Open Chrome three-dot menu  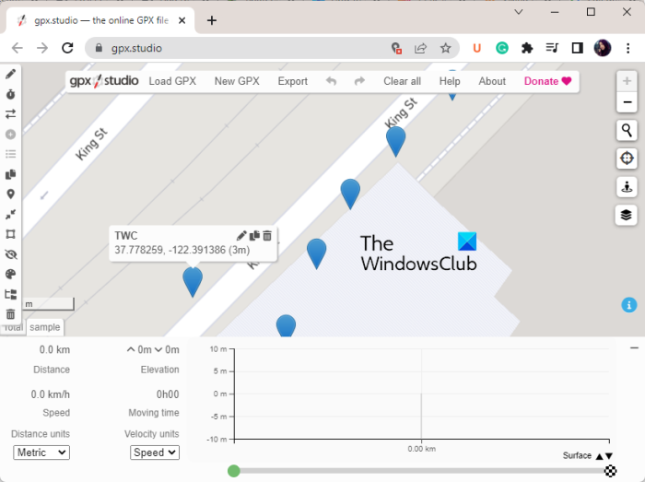(627, 48)
